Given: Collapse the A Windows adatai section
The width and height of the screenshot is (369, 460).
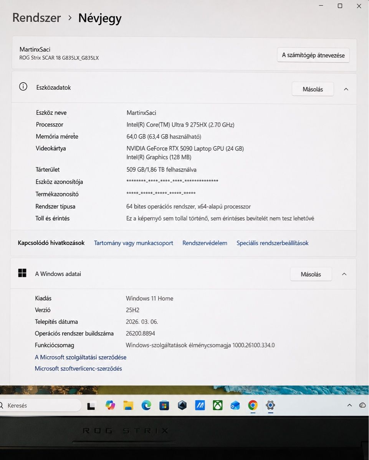Looking at the screenshot, I should 344,274.
